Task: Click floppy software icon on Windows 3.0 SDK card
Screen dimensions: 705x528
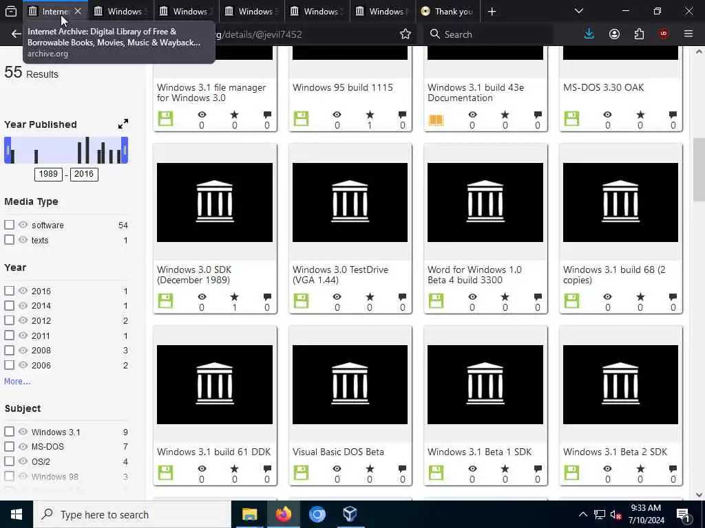Action: point(165,301)
